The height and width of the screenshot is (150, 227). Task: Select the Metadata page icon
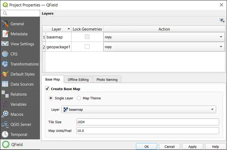pyautogui.click(x=5, y=34)
